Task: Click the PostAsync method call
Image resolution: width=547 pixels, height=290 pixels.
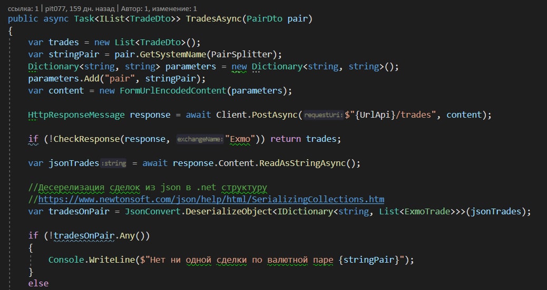Action: (275, 115)
